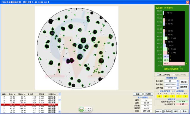Click the 评级图 rating chart button
Viewport: 190px width, 119px height.
(148, 94)
